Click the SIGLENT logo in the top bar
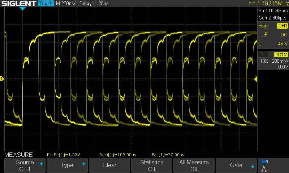289x173 pixels. (19, 4)
